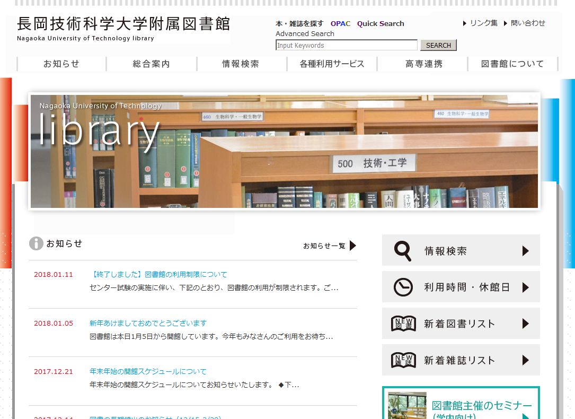Click the seminar banner thumbnail photo

pyautogui.click(x=408, y=405)
